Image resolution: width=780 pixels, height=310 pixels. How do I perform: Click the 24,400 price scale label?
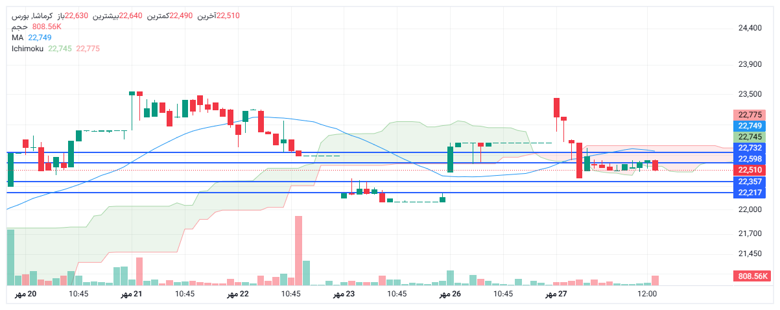point(750,28)
